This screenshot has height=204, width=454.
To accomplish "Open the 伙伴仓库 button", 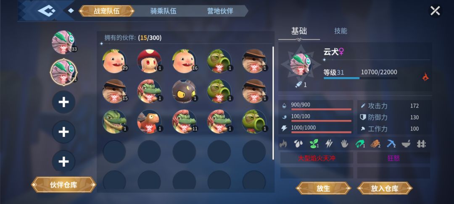I will pyautogui.click(x=64, y=185).
